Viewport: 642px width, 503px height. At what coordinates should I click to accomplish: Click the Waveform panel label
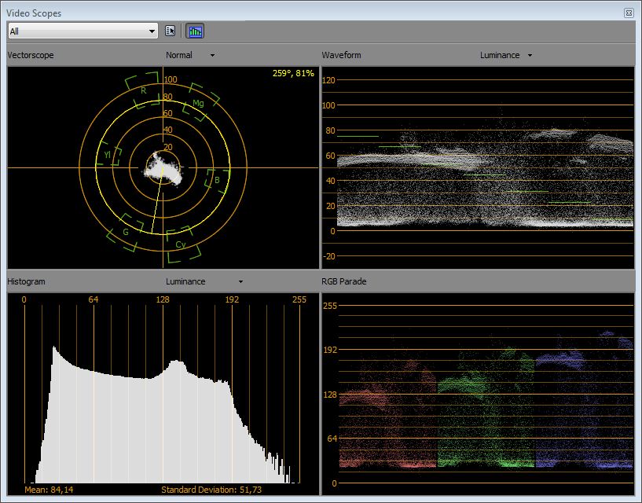click(342, 55)
